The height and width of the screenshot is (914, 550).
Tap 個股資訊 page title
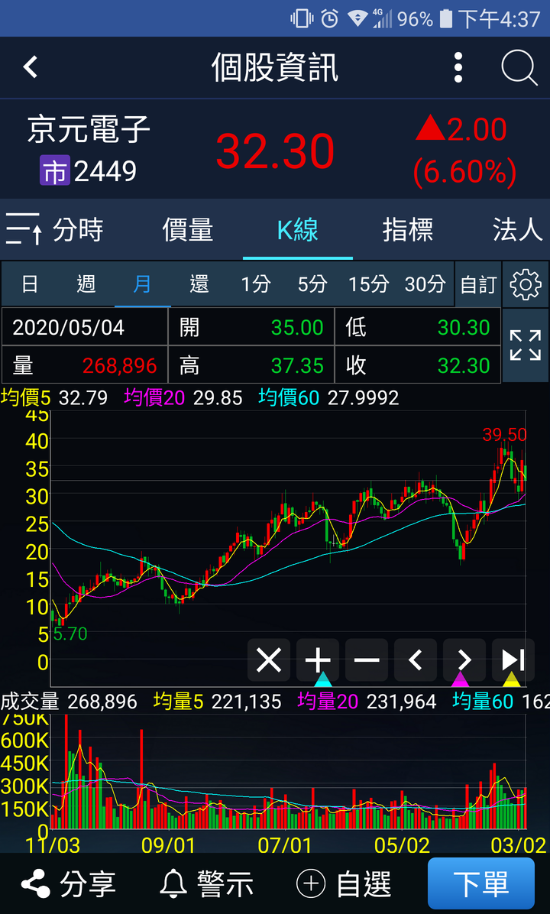point(275,68)
